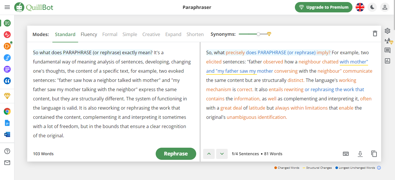This screenshot has width=395, height=180.
Task: Go to previous sentence with up chevron
Action: coord(209,154)
